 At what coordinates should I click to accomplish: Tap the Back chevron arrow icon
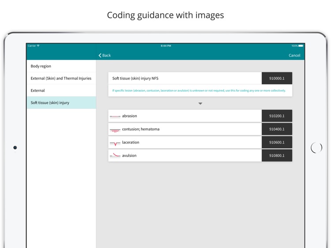click(100, 55)
